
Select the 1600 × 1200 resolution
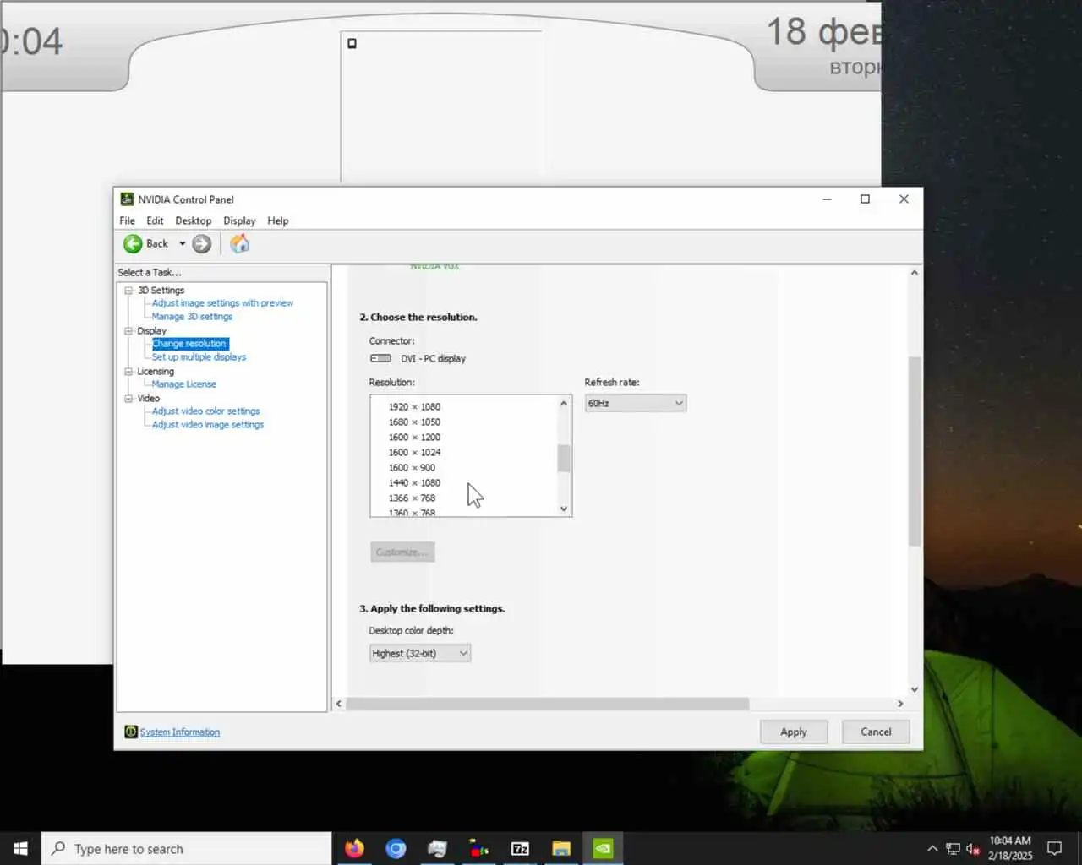(414, 438)
